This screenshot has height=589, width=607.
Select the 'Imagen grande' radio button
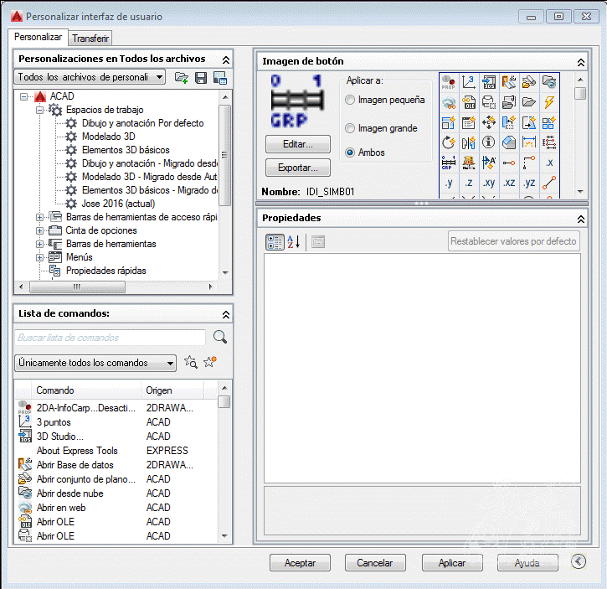pyautogui.click(x=350, y=128)
